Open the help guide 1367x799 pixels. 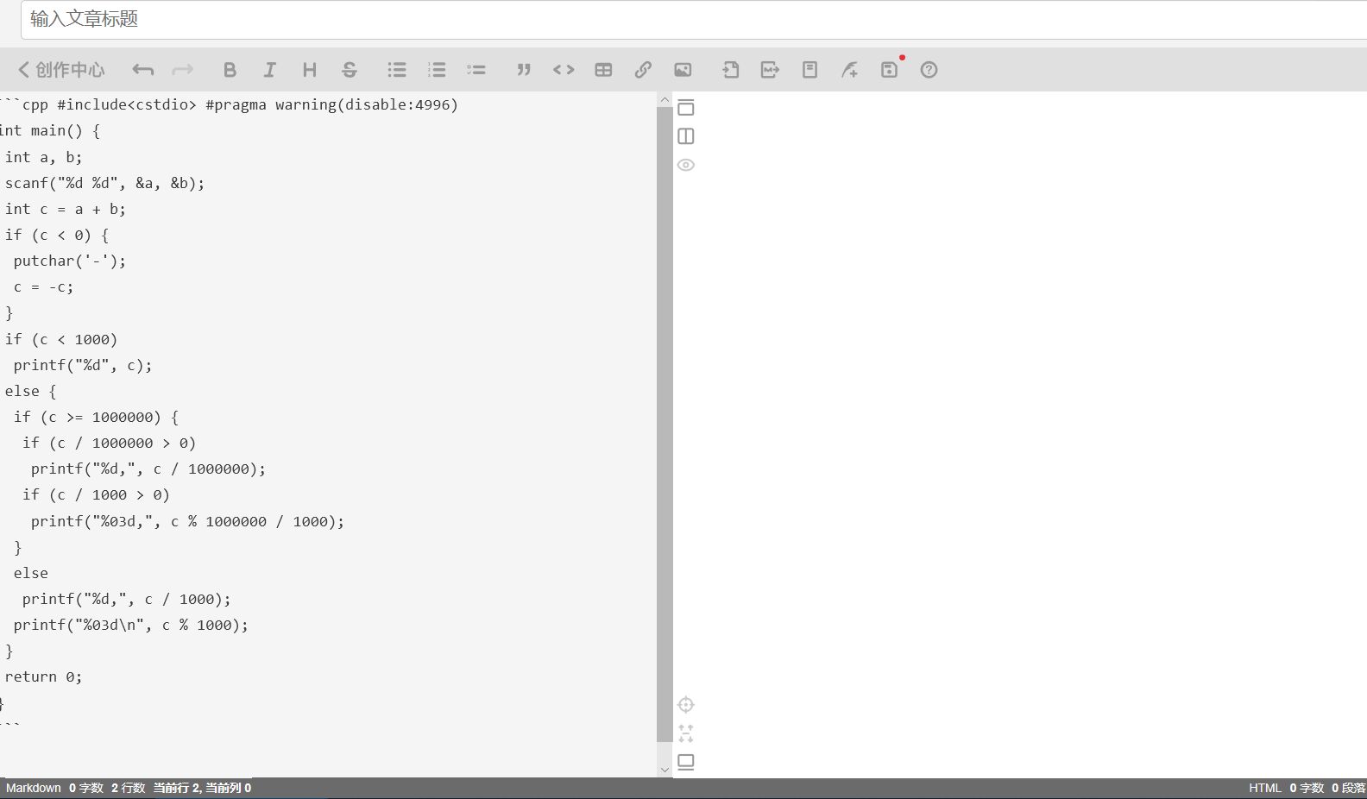pos(929,70)
